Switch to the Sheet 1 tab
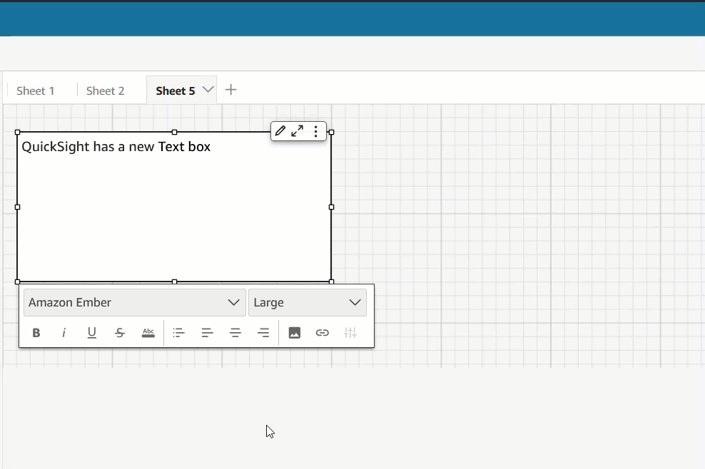Screen dimensions: 705x469 [36, 91]
